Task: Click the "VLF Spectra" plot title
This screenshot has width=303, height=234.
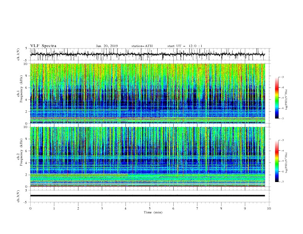Action: (43, 46)
